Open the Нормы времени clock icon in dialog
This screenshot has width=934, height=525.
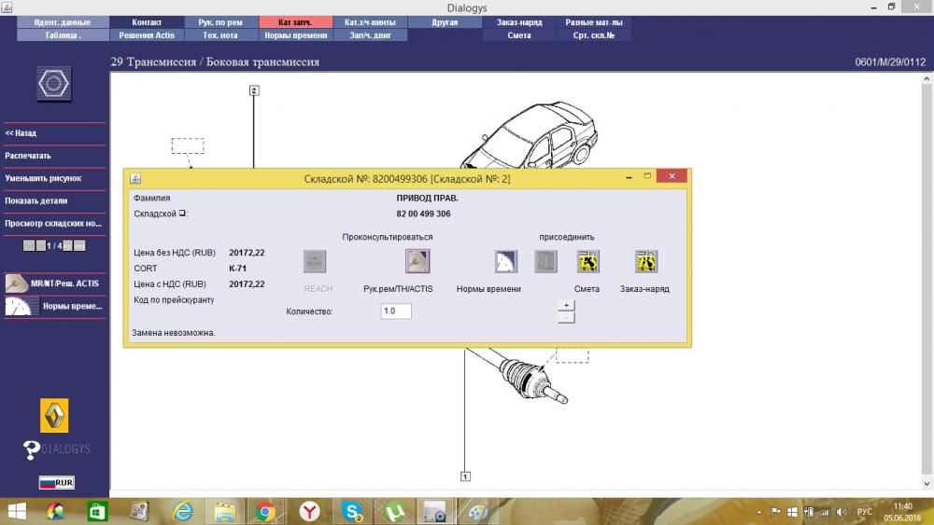pos(505,262)
